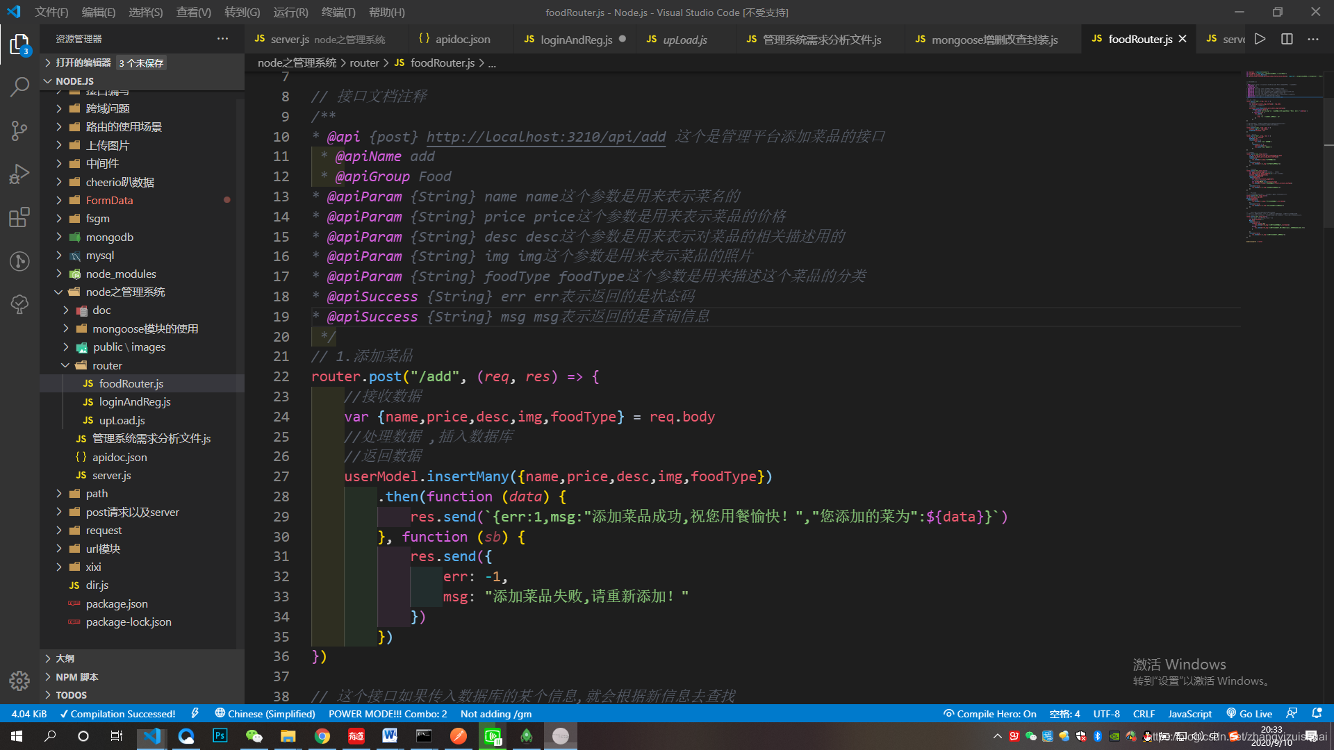Click Chinese (Simplified) spell language

(265, 713)
